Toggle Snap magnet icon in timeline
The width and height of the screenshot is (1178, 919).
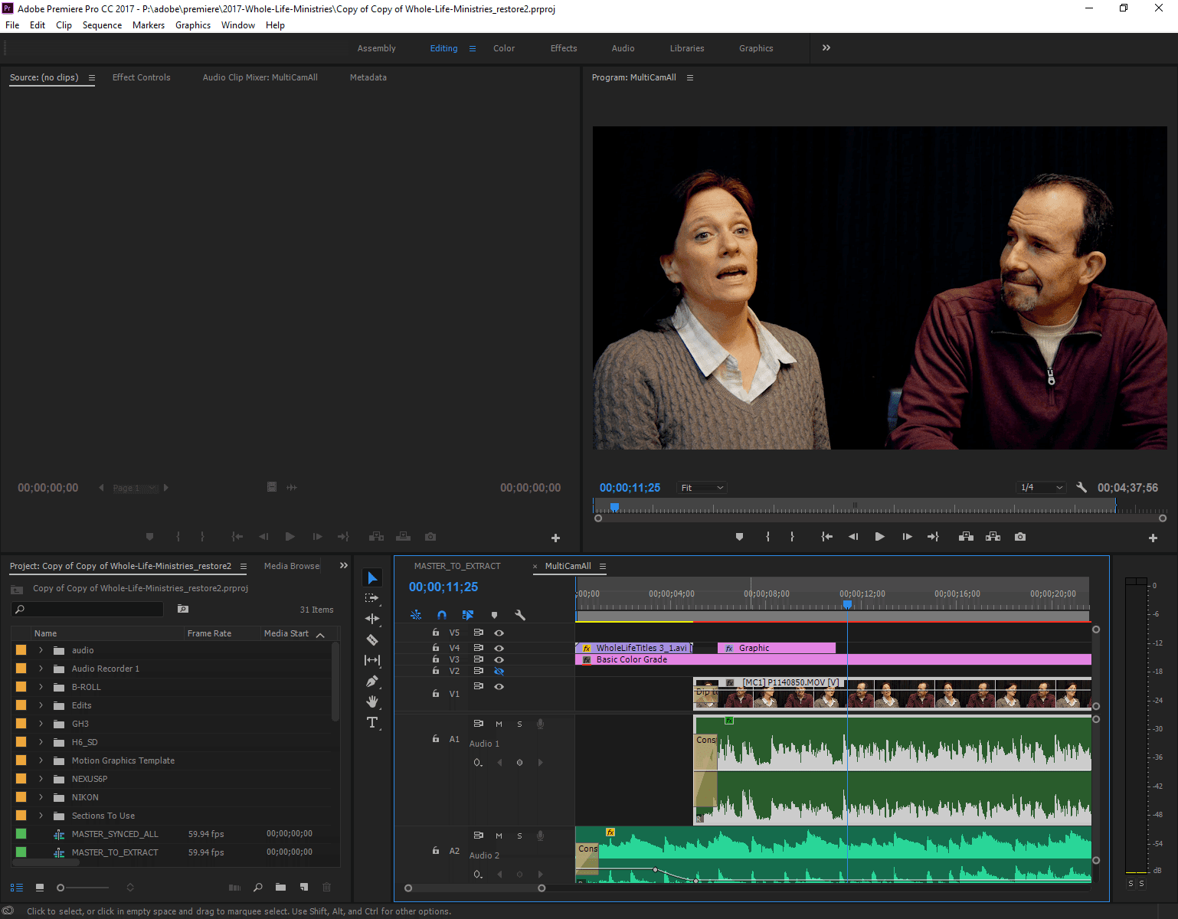coord(442,615)
